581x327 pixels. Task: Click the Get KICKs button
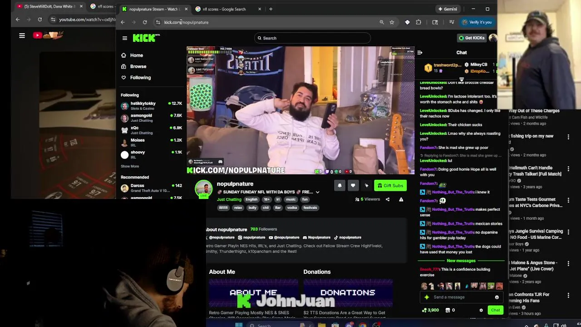pos(472,38)
